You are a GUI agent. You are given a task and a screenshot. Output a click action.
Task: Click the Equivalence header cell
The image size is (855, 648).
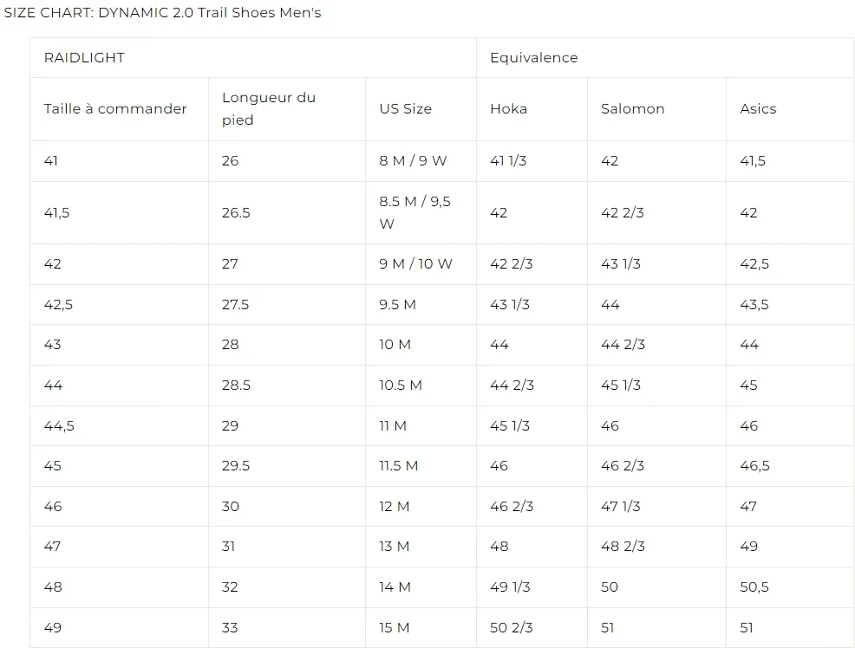(533, 58)
